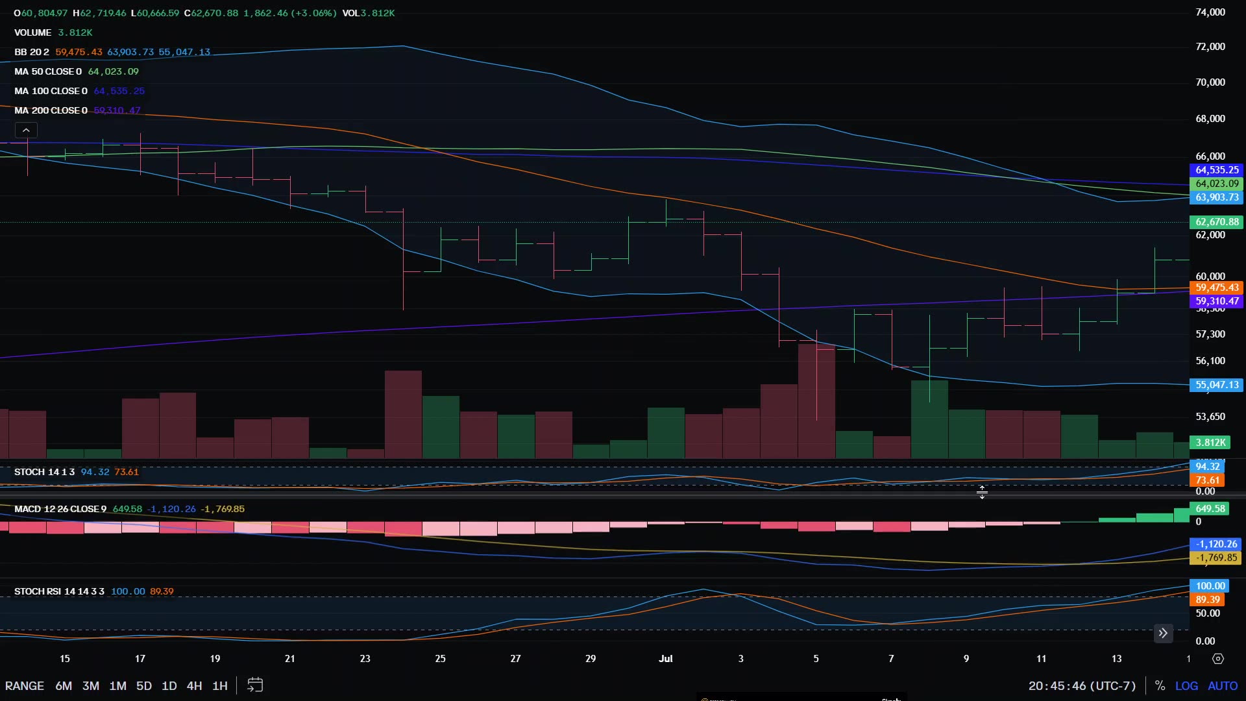
Task: Select the STOCH RSI indicator label
Action: coord(60,591)
